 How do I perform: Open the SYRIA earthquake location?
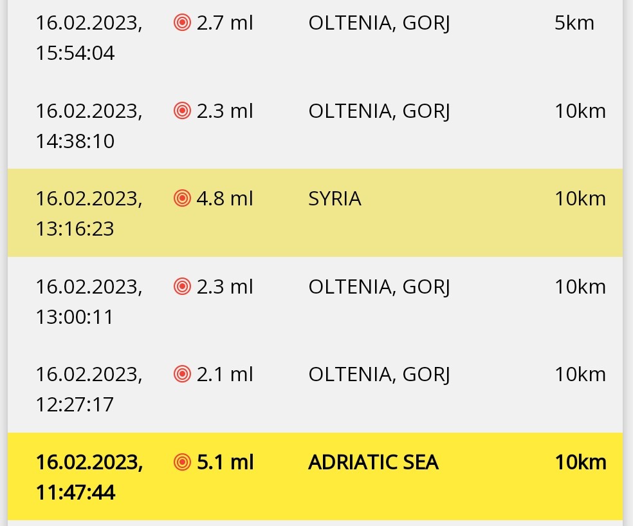coord(335,199)
